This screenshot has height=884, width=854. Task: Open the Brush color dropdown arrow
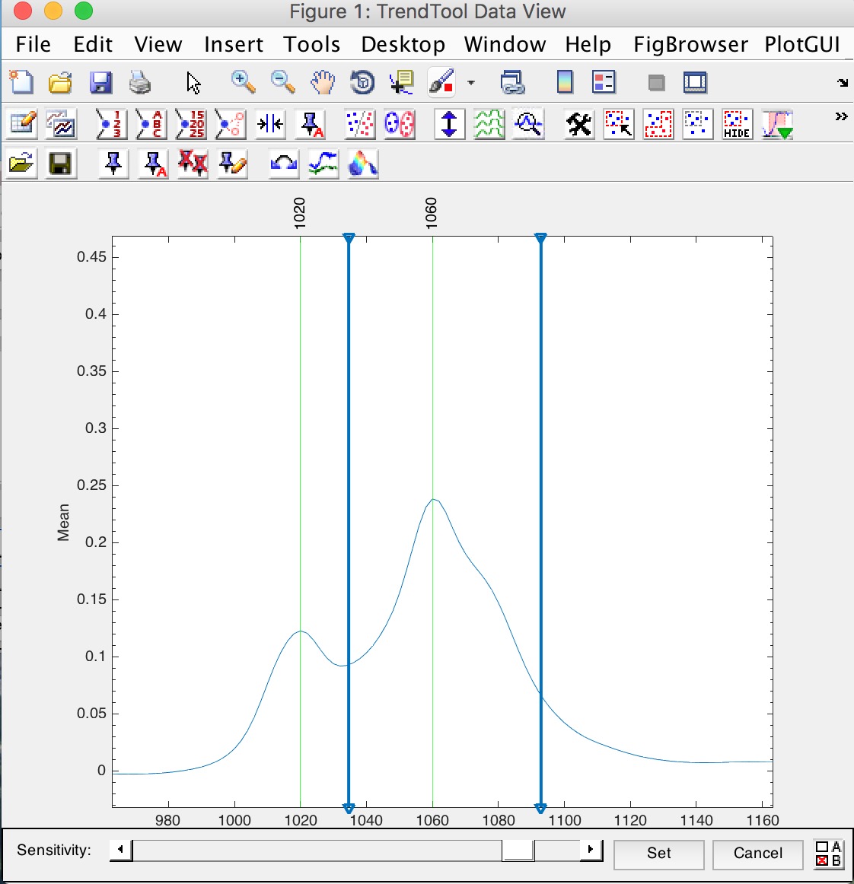(471, 82)
